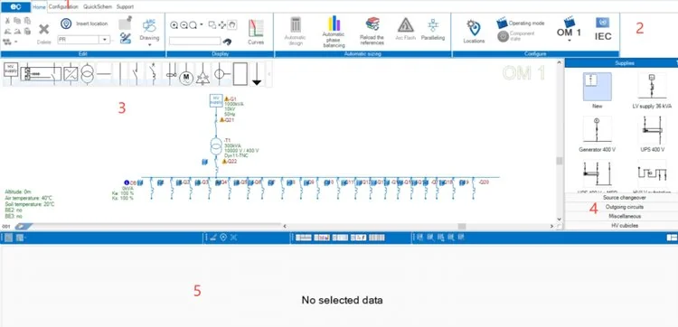Click the Q21 warning label

coord(227,119)
